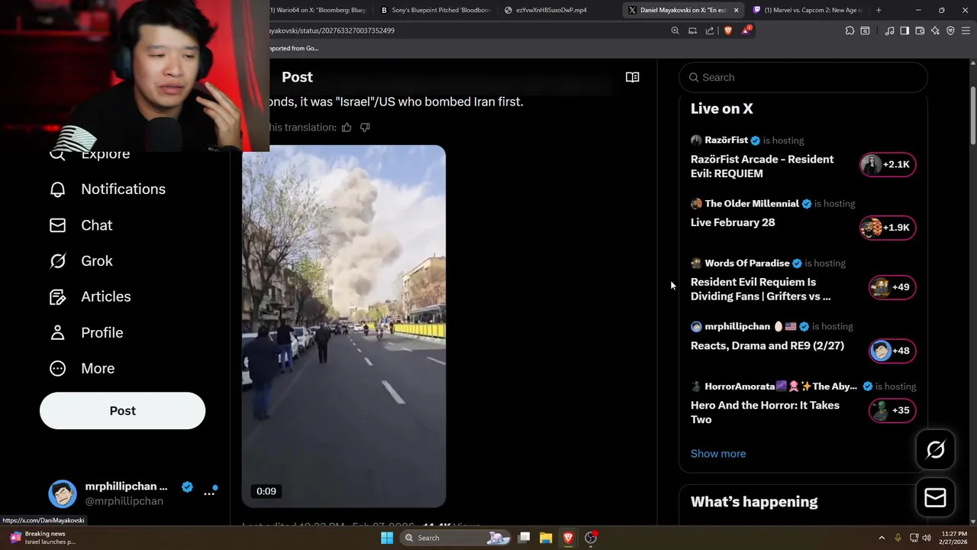Open the Brave Wallet icon
The image size is (977, 550).
tap(920, 31)
